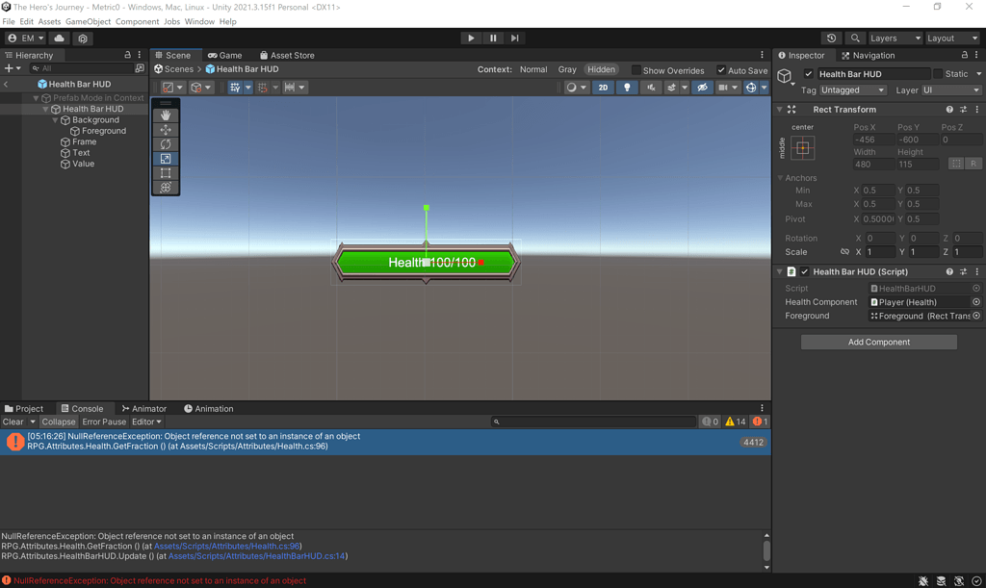This screenshot has width=986, height=588.
Task: Enable 2D view mode
Action: [x=605, y=88]
